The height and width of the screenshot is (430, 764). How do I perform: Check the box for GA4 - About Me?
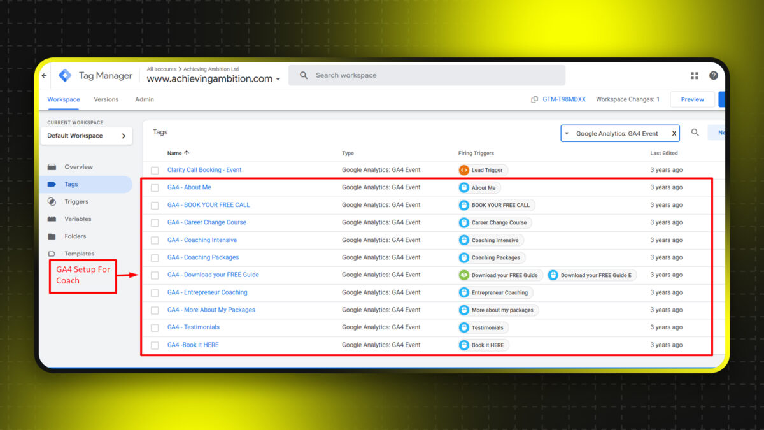pos(155,188)
